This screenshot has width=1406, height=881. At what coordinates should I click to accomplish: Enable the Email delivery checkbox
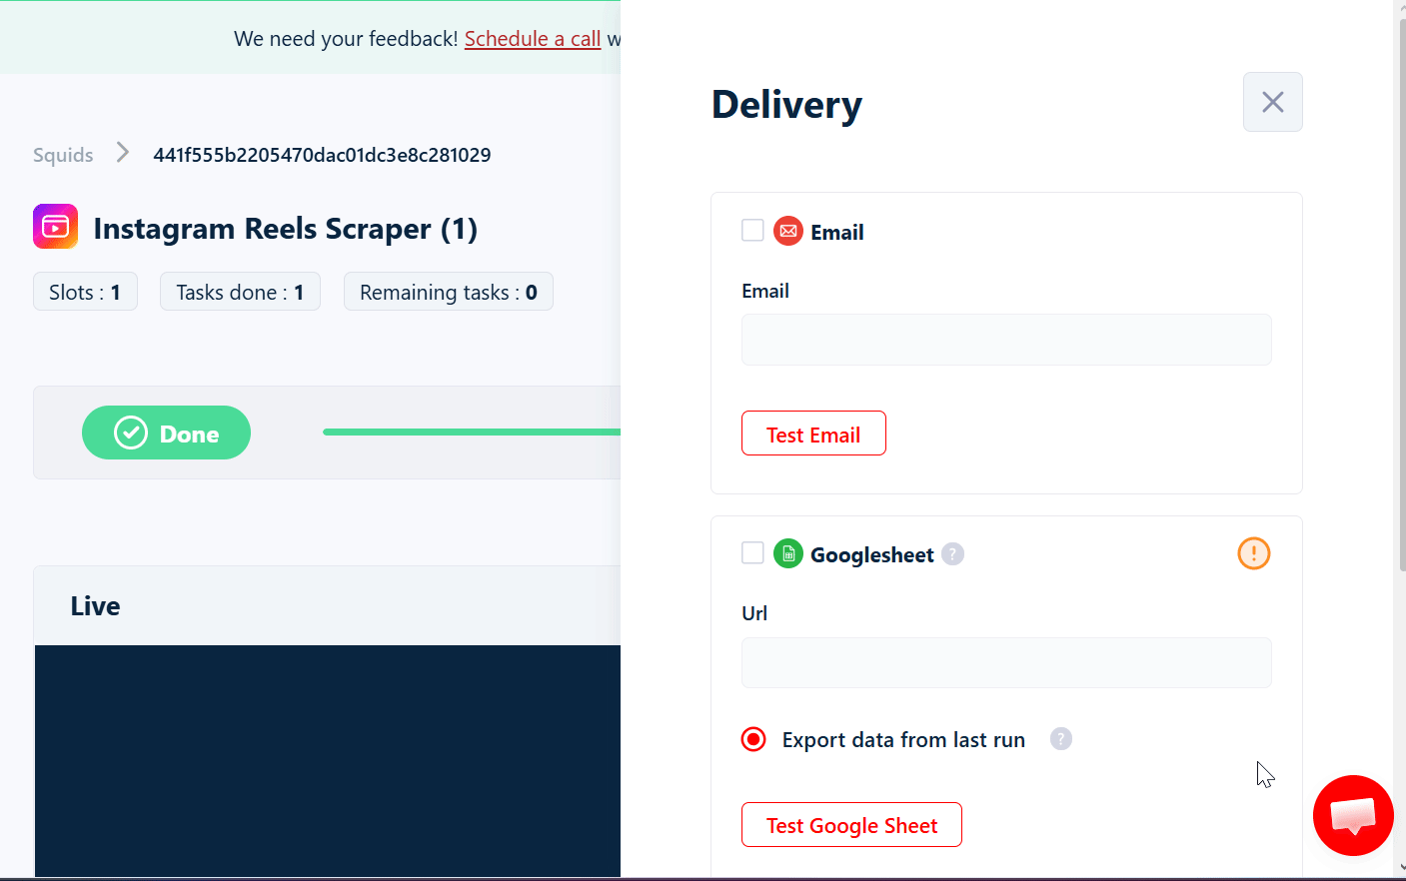tap(752, 230)
